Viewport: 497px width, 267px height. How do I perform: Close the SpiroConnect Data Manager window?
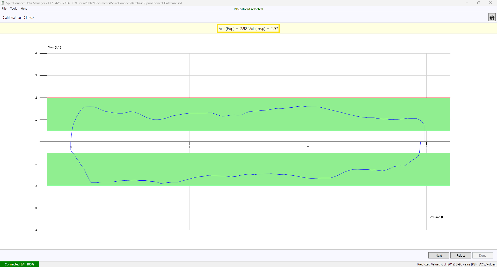pyautogui.click(x=490, y=3)
